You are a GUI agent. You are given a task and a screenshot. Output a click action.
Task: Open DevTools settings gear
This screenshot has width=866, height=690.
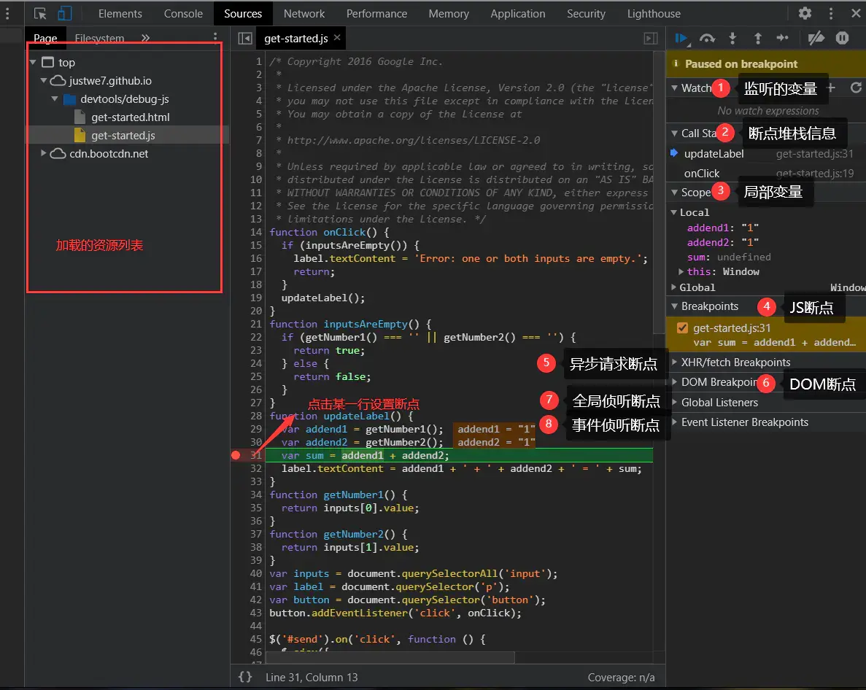click(x=805, y=13)
